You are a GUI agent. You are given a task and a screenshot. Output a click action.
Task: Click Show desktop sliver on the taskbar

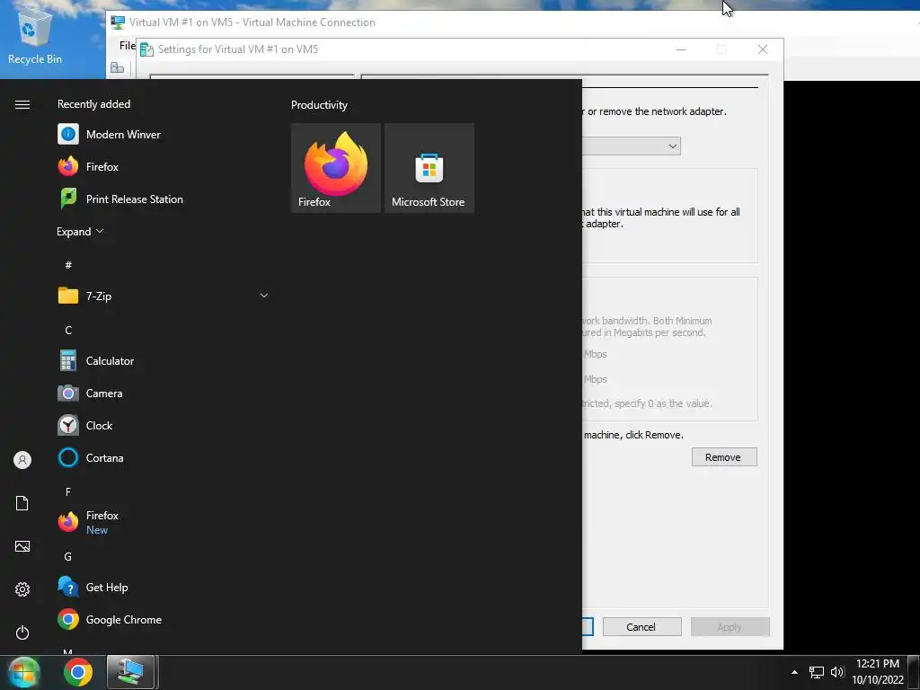coord(916,672)
